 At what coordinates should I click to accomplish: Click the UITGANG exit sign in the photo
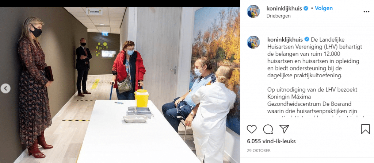pyautogui.click(x=94, y=11)
